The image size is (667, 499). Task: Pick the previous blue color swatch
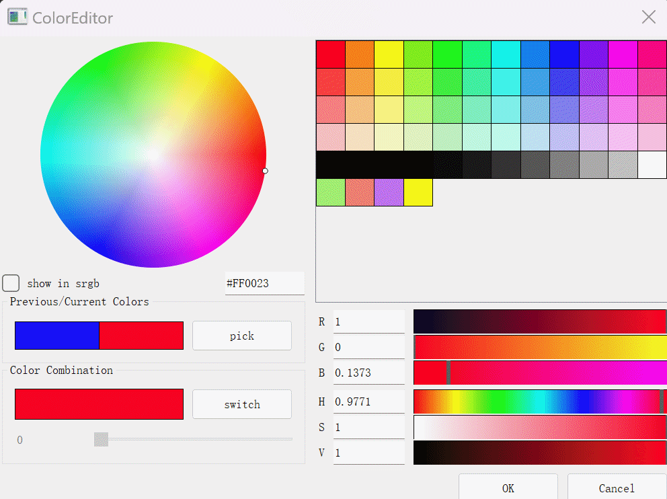point(57,336)
